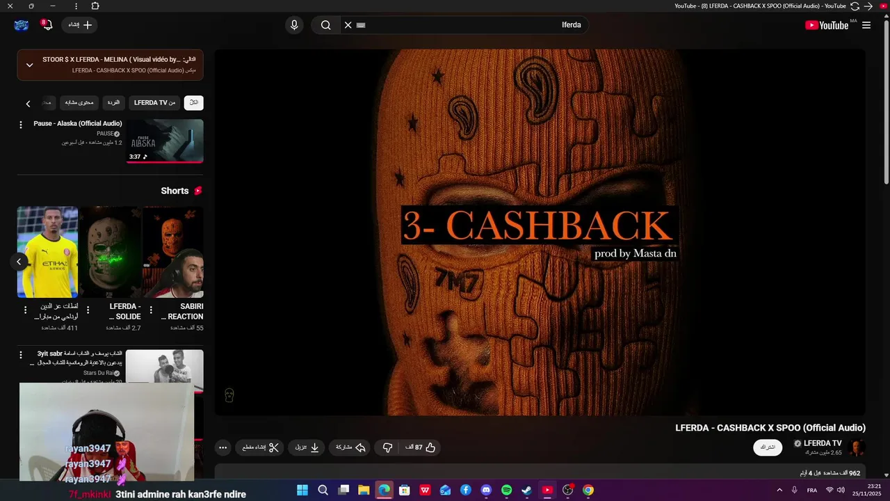Open account avatar menu
The width and height of the screenshot is (890, 501).
coord(22,25)
